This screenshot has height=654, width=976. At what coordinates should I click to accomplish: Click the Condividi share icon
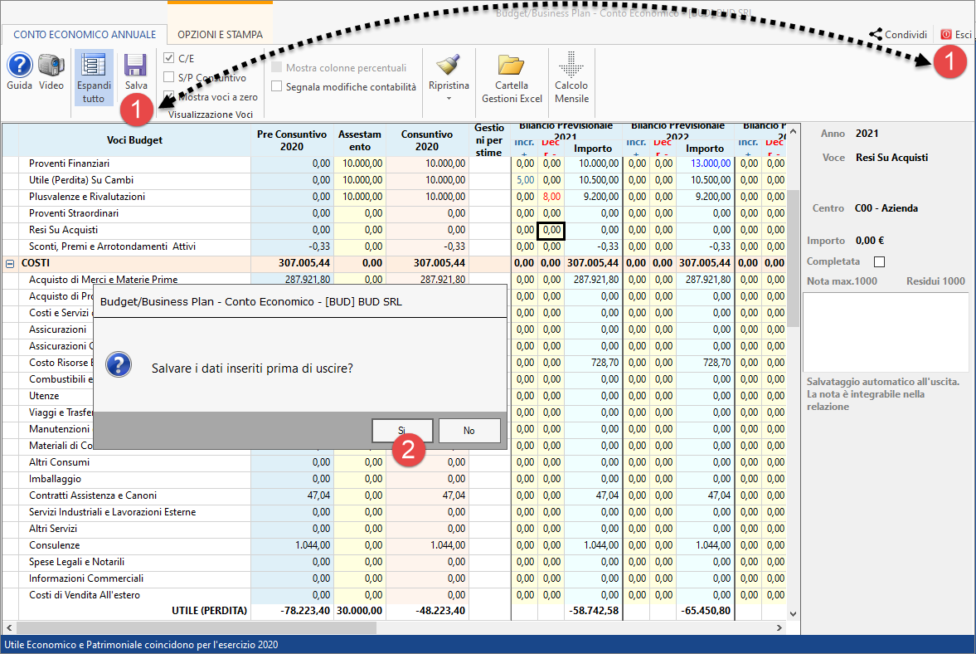click(x=876, y=35)
